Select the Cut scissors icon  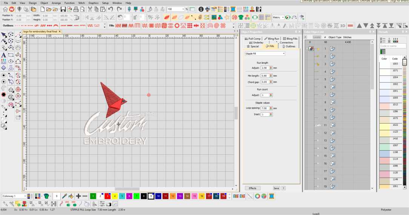click(x=91, y=9)
